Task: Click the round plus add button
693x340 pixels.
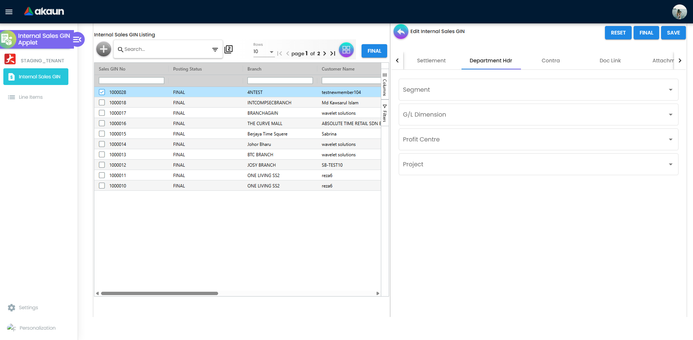Action: [104, 49]
